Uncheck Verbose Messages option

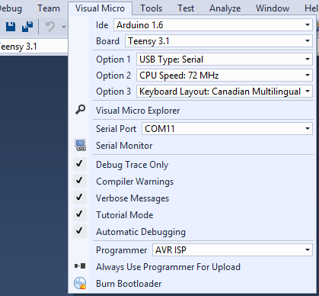[x=79, y=197]
